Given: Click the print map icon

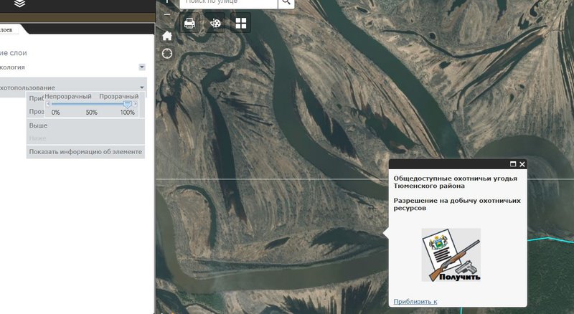Looking at the screenshot, I should [190, 23].
